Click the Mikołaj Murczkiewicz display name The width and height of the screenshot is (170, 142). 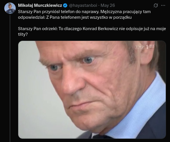point(40,5)
